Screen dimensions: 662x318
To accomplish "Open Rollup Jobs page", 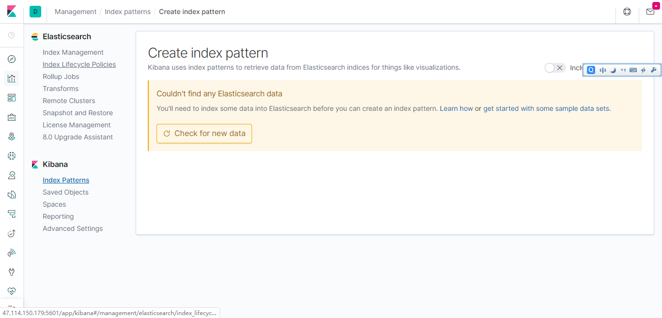I will coord(61,76).
